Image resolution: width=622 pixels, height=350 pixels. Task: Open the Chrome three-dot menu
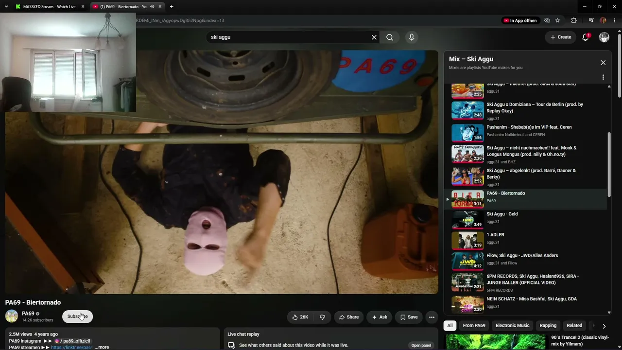point(614,20)
